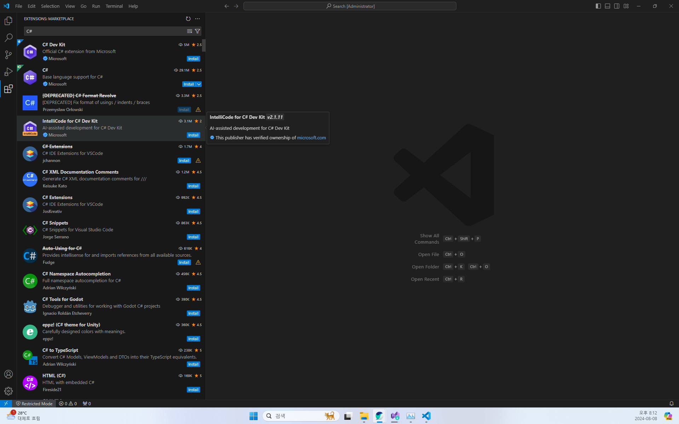Go back with the navigation arrow
This screenshot has height=424, width=679.
click(227, 6)
